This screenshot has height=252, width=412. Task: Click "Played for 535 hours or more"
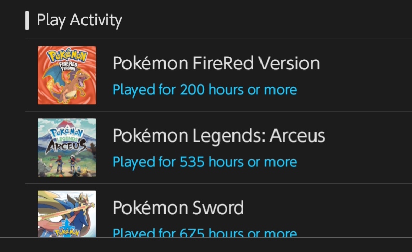point(204,162)
